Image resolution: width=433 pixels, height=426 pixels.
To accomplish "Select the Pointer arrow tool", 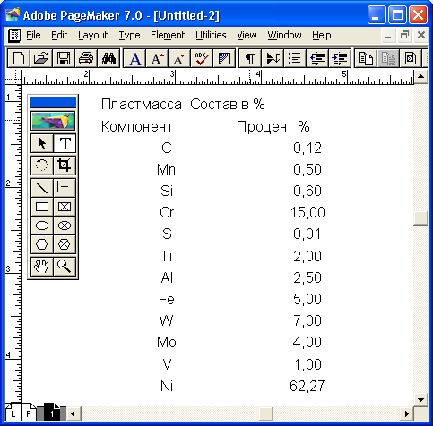I will tap(42, 143).
